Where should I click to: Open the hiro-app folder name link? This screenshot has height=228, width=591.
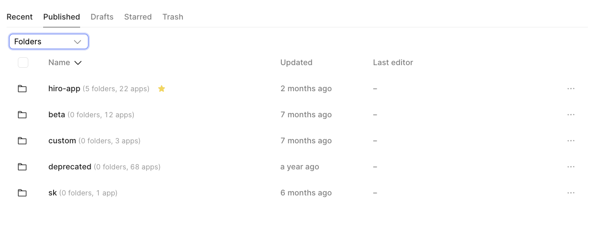pyautogui.click(x=64, y=89)
